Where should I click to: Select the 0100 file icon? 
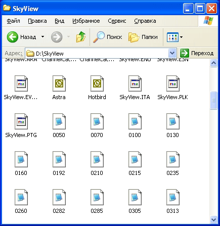click(x=135, y=121)
